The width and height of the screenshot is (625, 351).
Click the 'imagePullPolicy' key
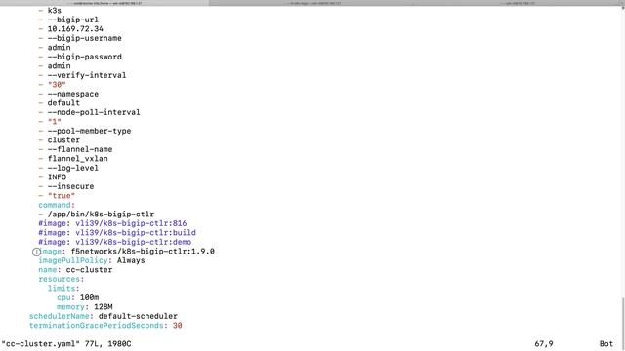73,260
